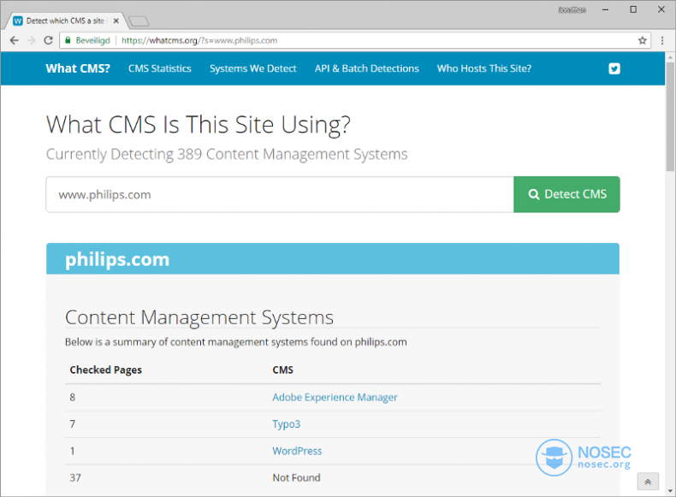Maximize the browser window

633,9
